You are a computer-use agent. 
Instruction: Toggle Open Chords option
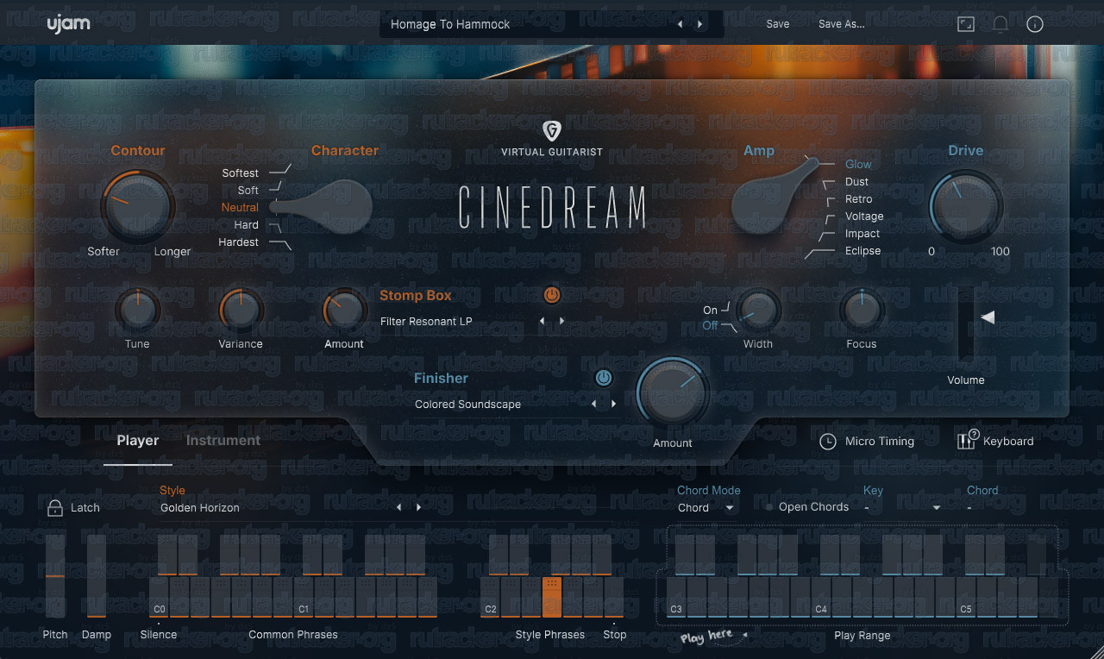[x=807, y=507]
